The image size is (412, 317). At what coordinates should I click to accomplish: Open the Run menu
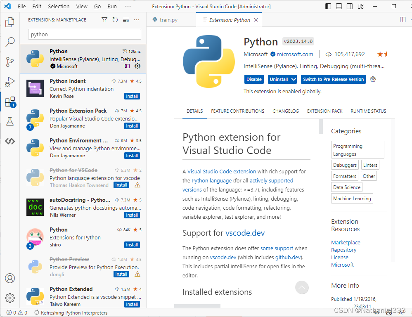click(x=112, y=6)
